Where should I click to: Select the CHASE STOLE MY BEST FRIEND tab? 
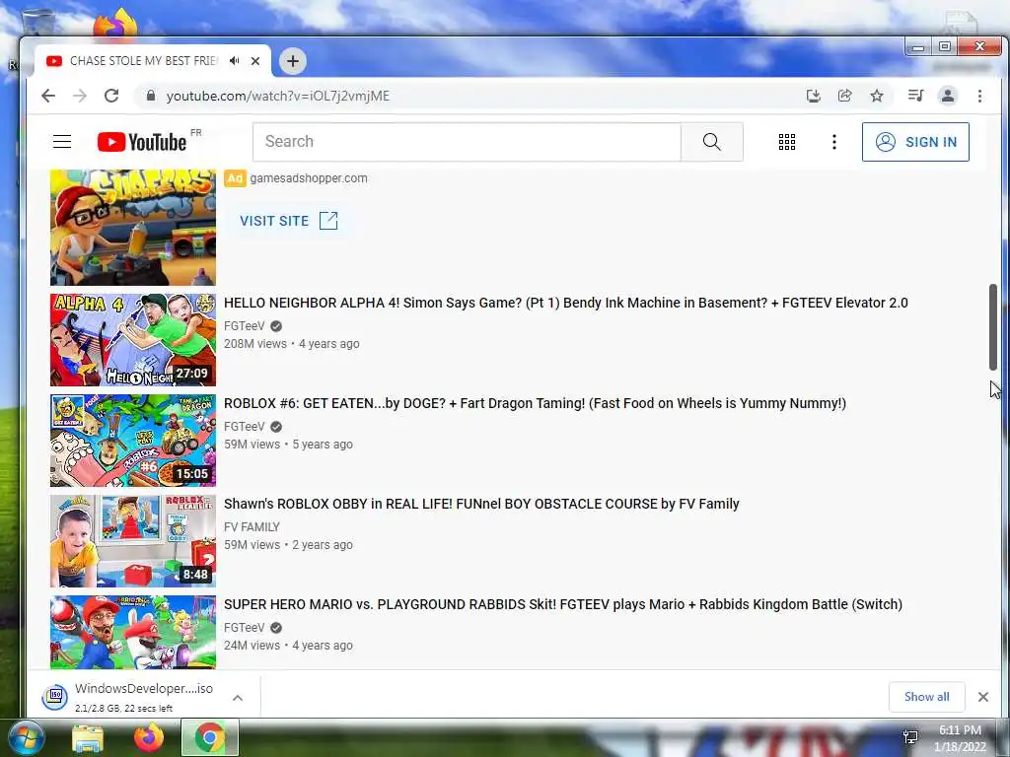coord(144,61)
